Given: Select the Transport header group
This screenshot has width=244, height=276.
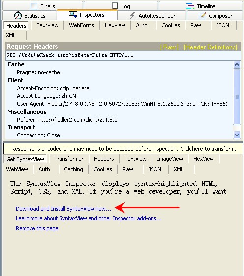Looking at the screenshot, I should [21, 127].
